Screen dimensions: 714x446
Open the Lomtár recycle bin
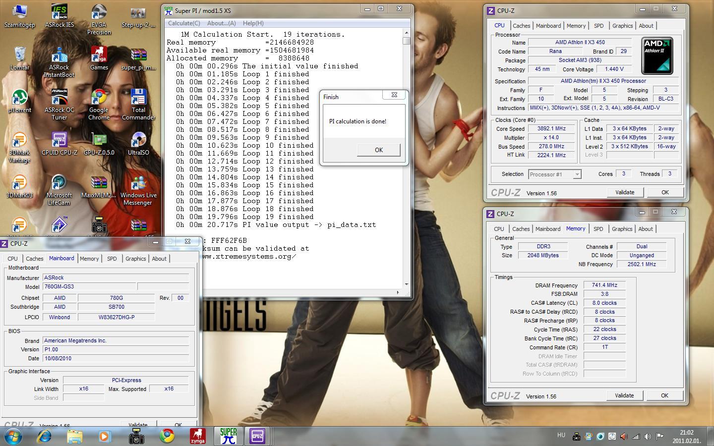point(20,58)
